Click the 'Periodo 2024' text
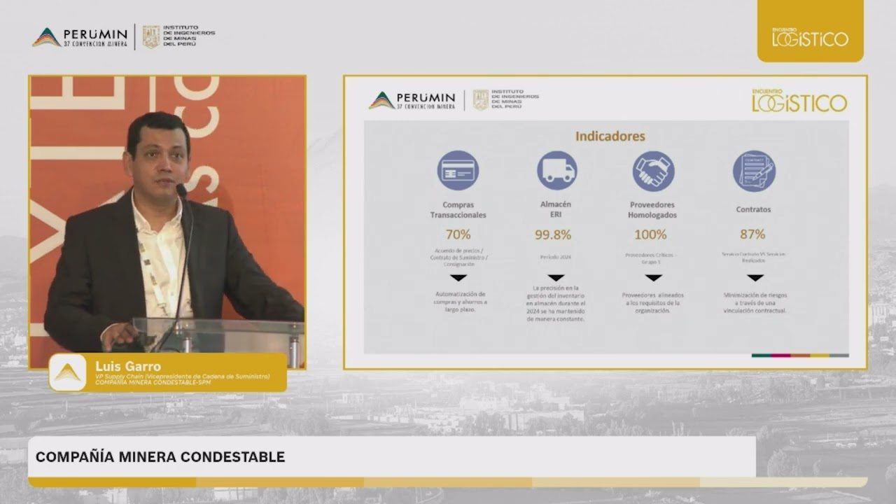Image resolution: width=896 pixels, height=504 pixels. (x=556, y=257)
